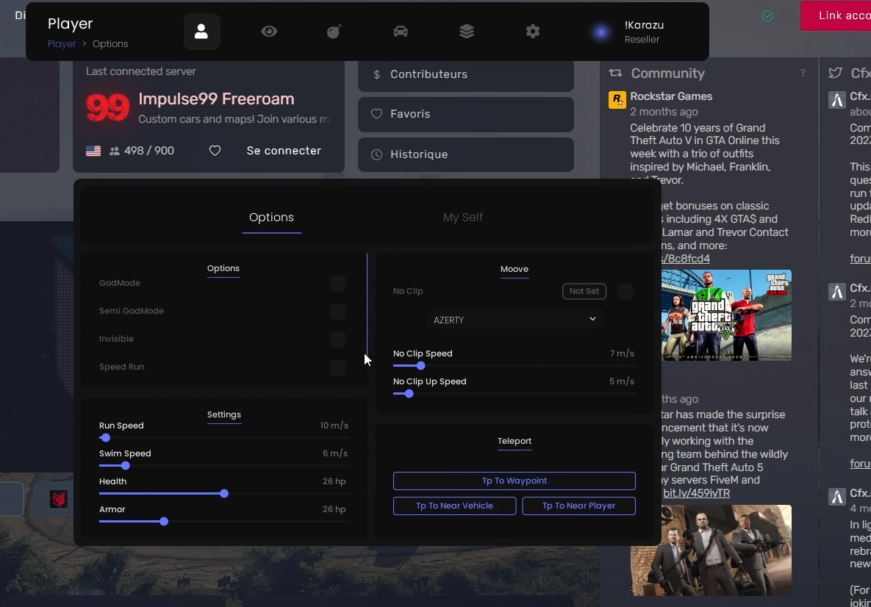Set the No Clip keybind 'Not Set'
871x607 pixels.
(584, 292)
